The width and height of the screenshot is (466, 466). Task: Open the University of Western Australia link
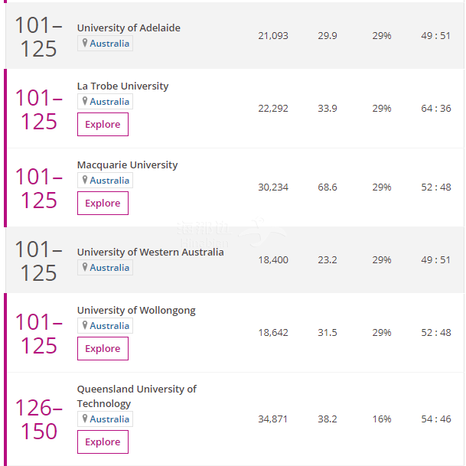point(151,252)
